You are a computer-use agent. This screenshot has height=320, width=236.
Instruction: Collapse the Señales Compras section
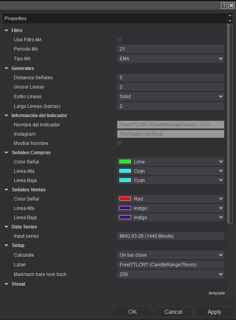(7, 153)
